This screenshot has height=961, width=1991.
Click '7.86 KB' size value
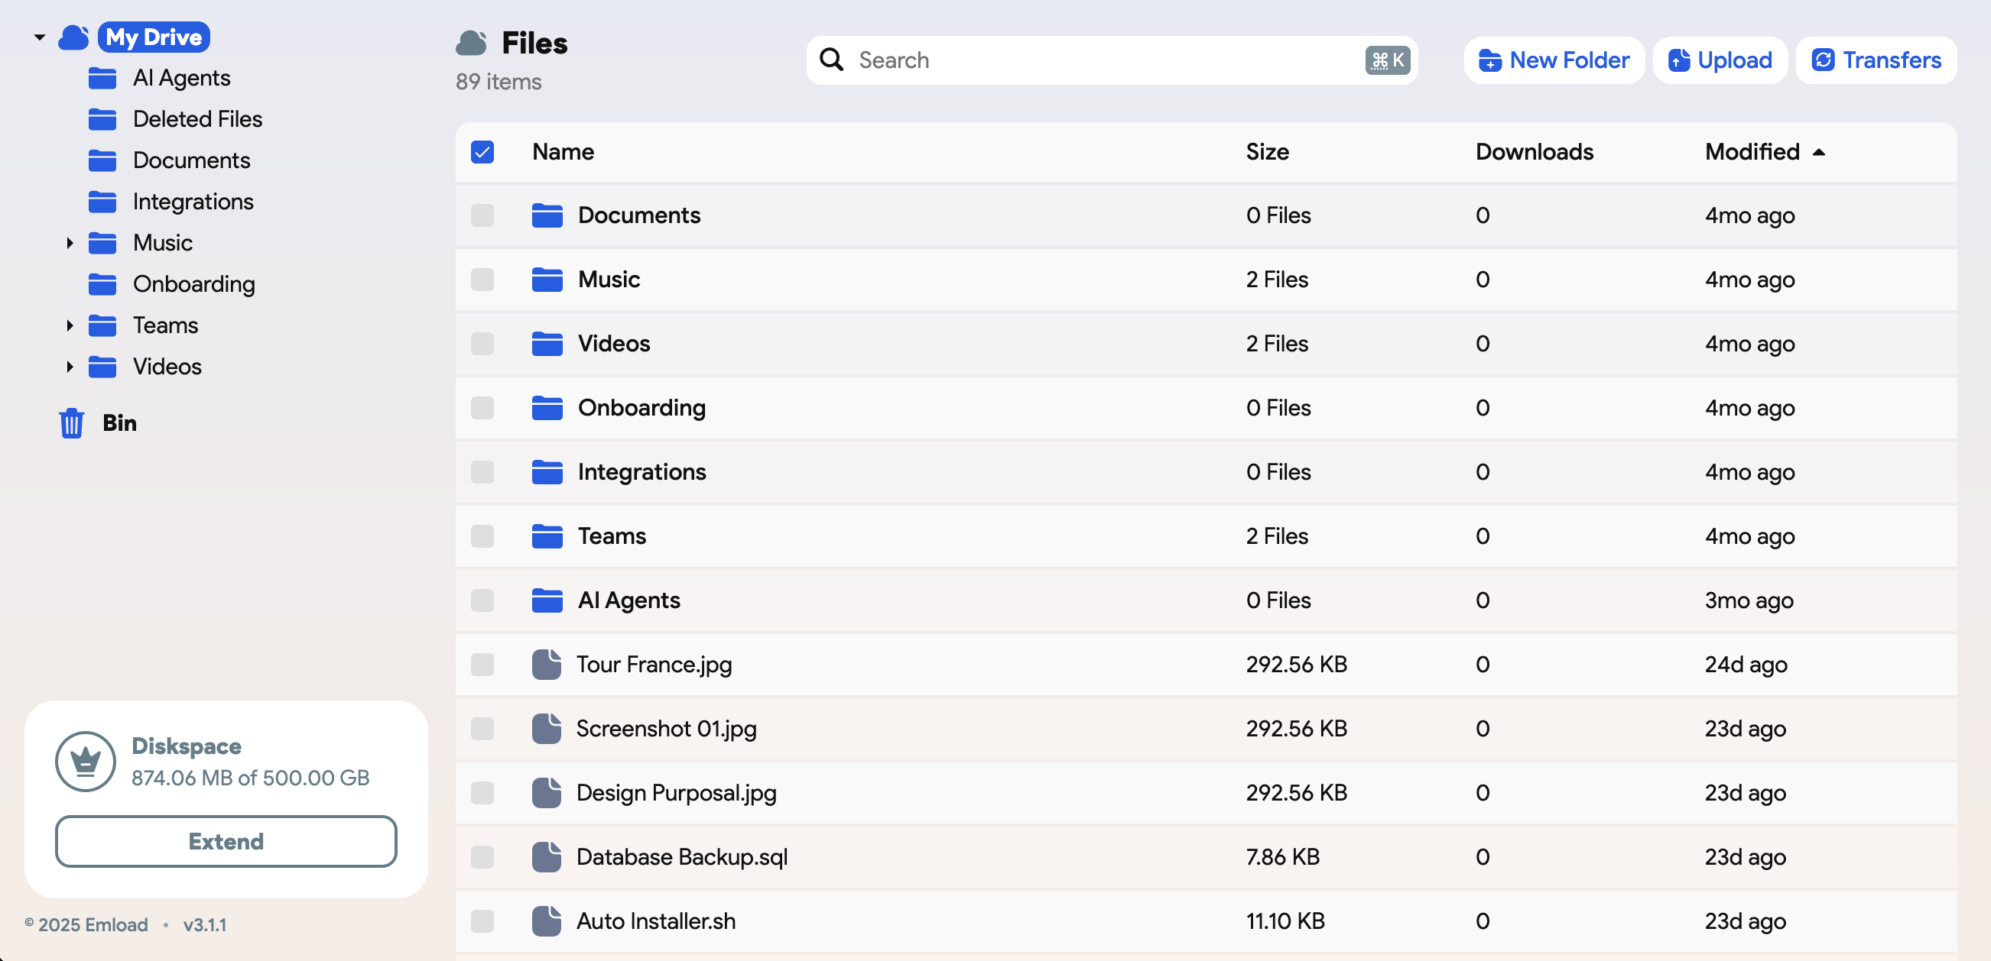1282,856
